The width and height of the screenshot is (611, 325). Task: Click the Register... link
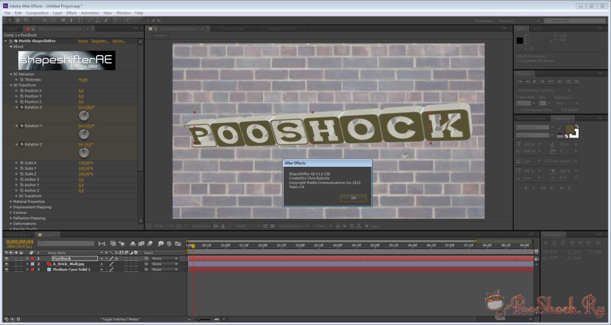pos(100,41)
